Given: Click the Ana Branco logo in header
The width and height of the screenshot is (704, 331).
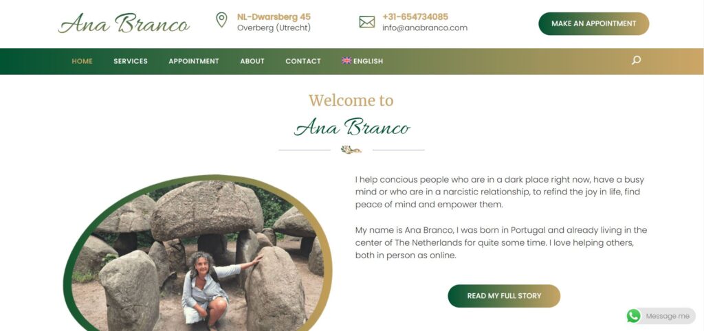Looking at the screenshot, I should pos(124,23).
